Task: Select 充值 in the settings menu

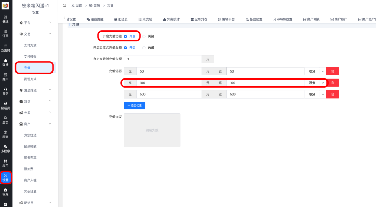Action: click(x=27, y=68)
